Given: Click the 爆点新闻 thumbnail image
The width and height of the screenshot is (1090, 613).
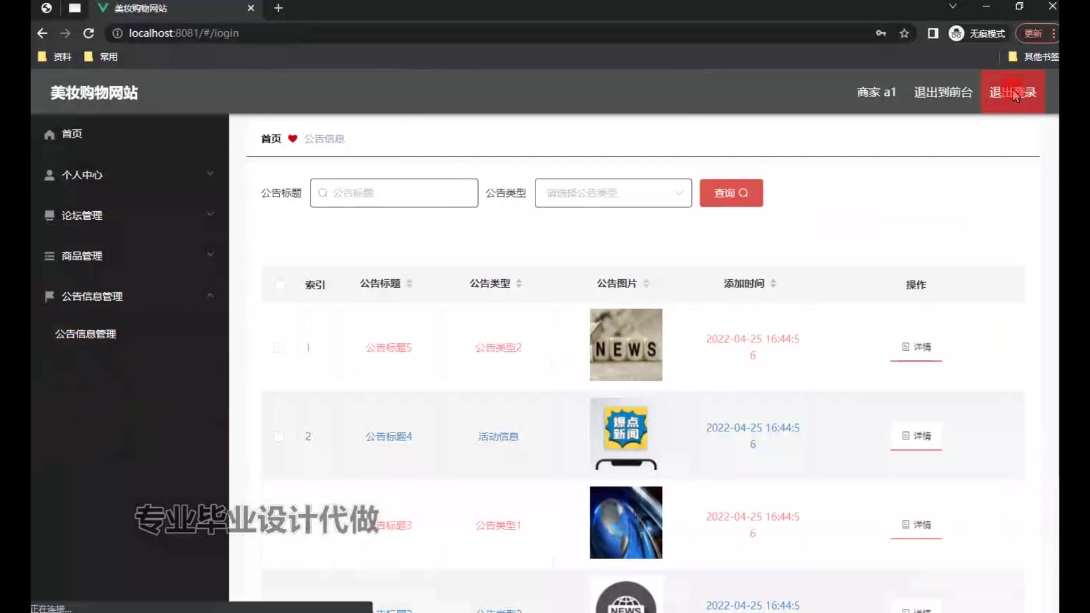Looking at the screenshot, I should click(x=626, y=434).
